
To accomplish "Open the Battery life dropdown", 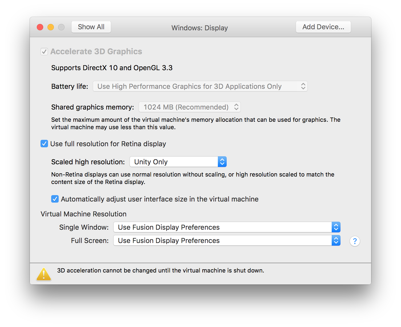I will click(200, 86).
